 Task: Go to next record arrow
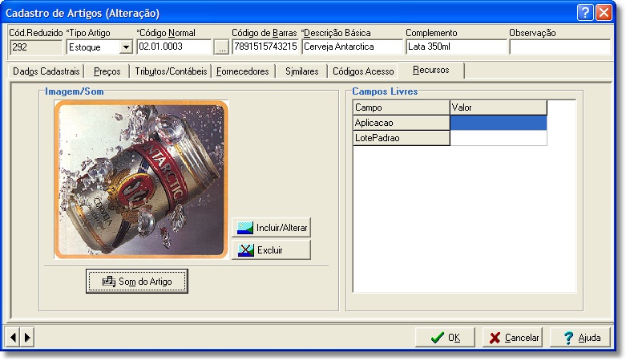pyautogui.click(x=27, y=337)
